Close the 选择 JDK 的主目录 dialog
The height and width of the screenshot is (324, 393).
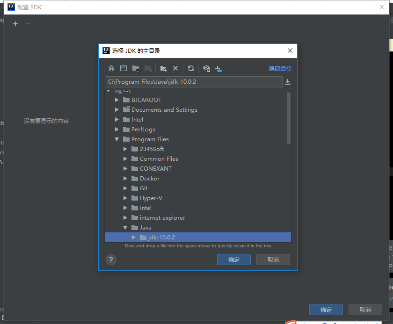coord(290,50)
